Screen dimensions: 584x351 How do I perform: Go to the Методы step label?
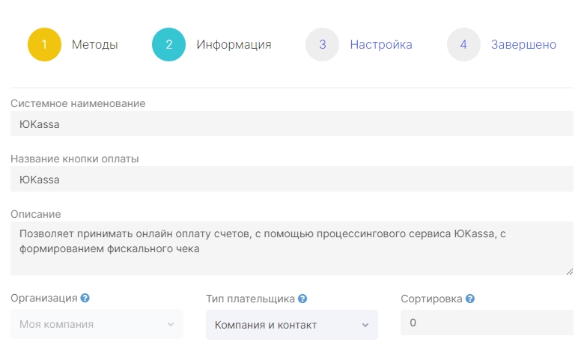(x=94, y=45)
